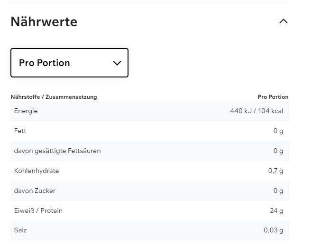Click the 0,7 g Kohlenhydrate value

pos(275,171)
